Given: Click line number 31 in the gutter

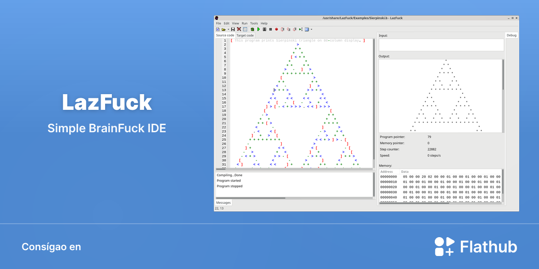Looking at the screenshot, I should click(x=224, y=164).
